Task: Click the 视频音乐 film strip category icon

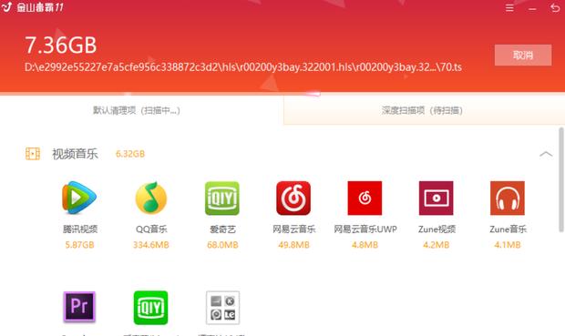Action: click(x=33, y=154)
